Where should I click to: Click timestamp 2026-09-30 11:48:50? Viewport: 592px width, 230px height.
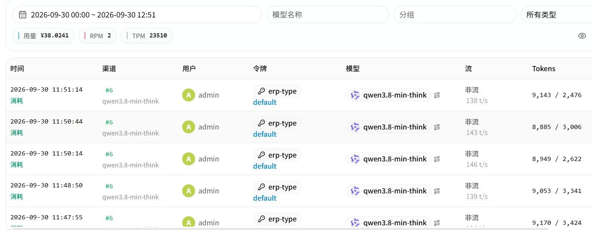(x=47, y=185)
